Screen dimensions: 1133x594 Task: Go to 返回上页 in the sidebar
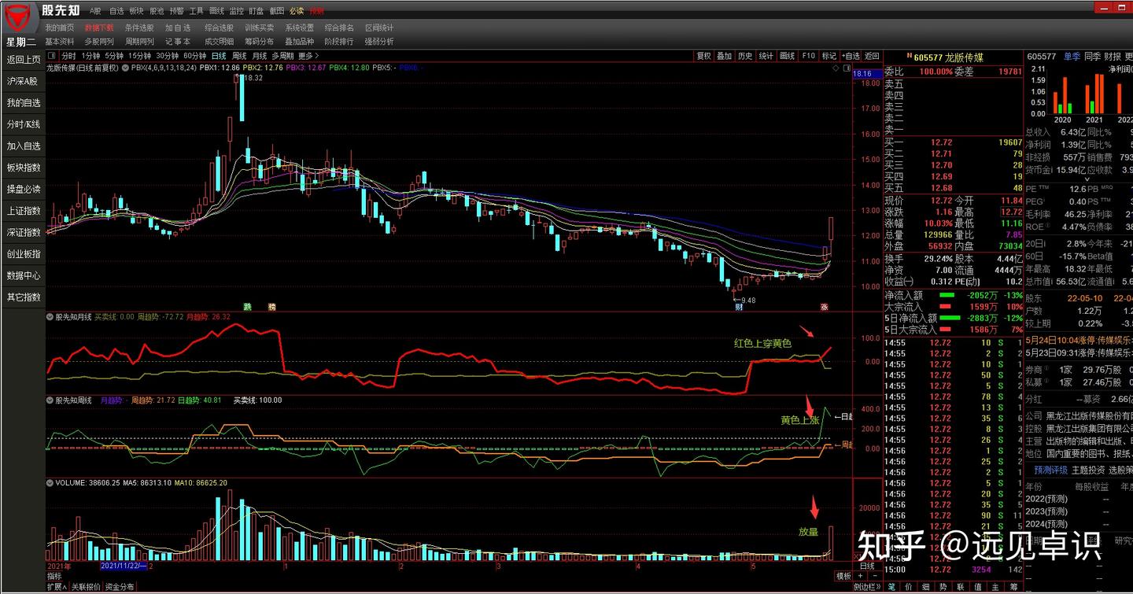tap(23, 60)
